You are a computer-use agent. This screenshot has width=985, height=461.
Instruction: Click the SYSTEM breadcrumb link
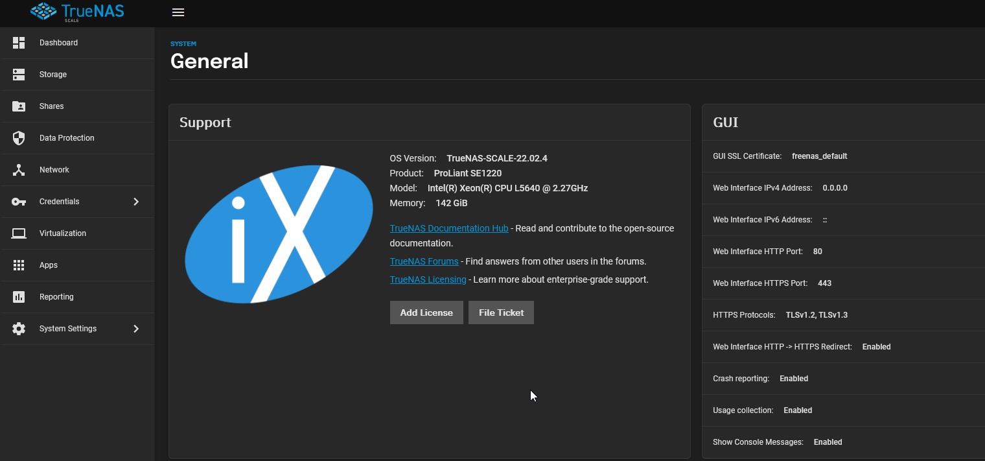pyautogui.click(x=183, y=44)
